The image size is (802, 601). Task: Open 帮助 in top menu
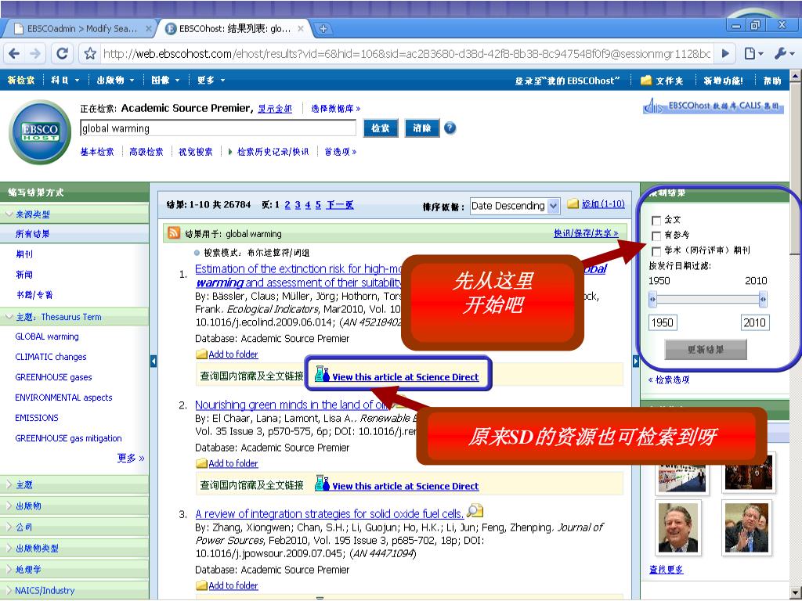772,81
